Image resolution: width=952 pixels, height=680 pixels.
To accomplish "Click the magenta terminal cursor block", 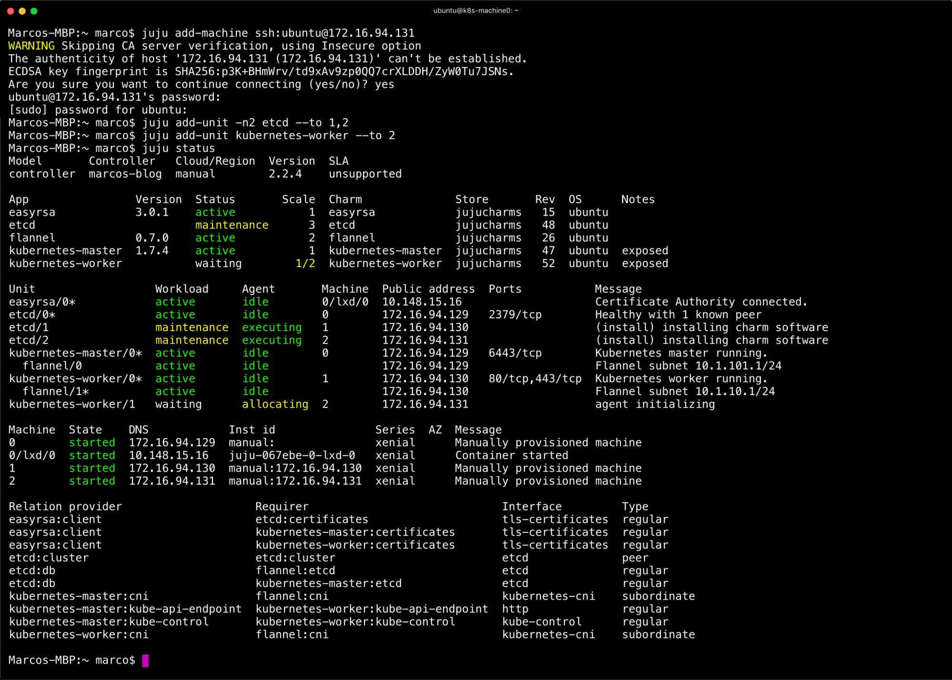I will (x=145, y=661).
